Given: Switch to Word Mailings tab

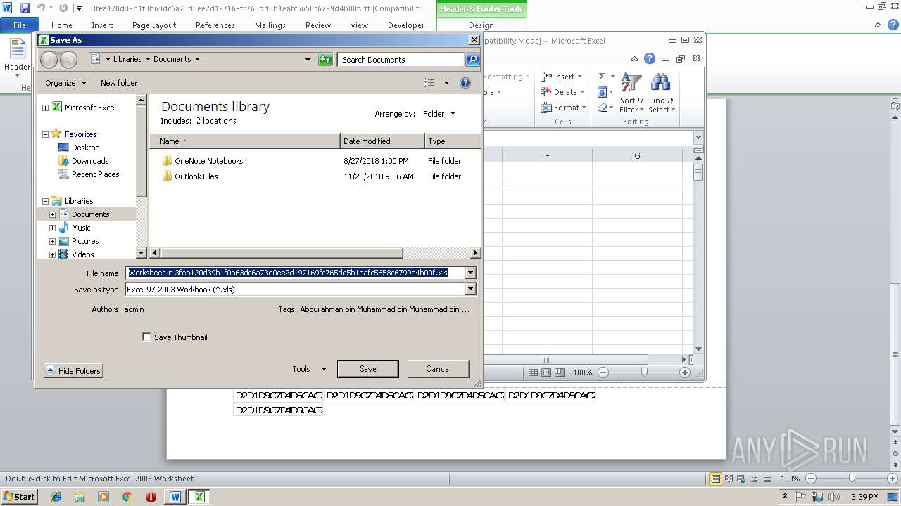Looking at the screenshot, I should point(270,25).
